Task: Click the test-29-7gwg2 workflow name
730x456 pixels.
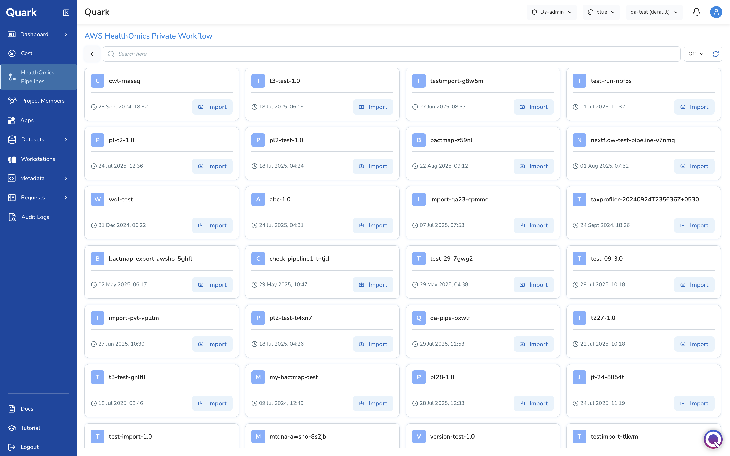Action: tap(451, 259)
